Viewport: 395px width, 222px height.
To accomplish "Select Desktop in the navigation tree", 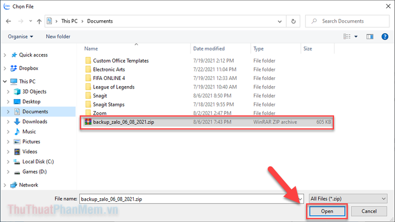I will [31, 101].
